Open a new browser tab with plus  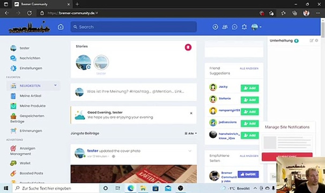click(x=77, y=4)
